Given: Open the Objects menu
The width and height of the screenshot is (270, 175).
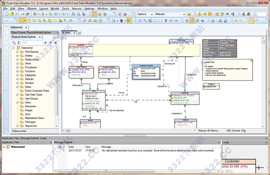Looking at the screenshot, I should pos(31,9).
